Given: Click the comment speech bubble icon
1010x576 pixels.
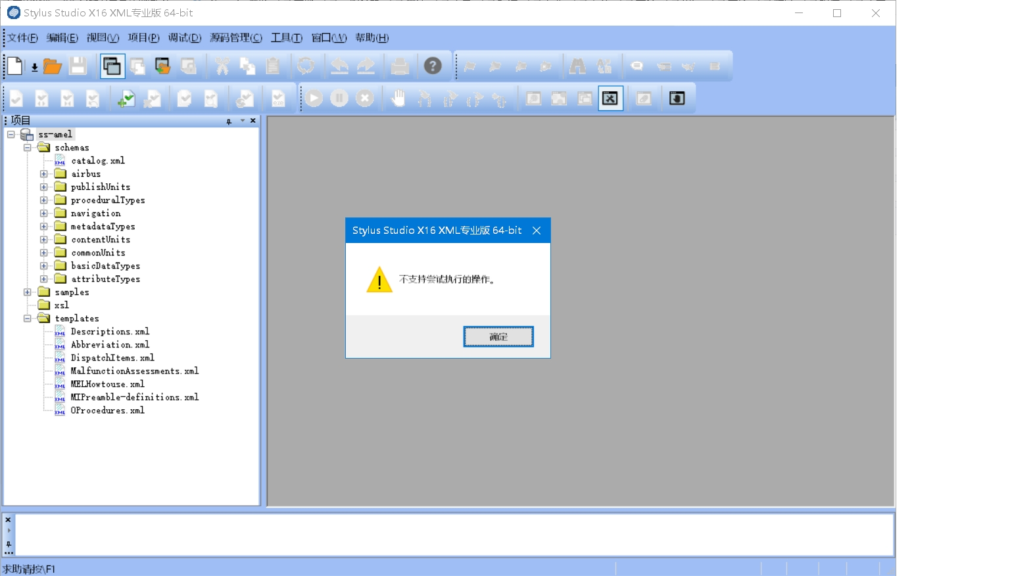Looking at the screenshot, I should click(x=637, y=66).
